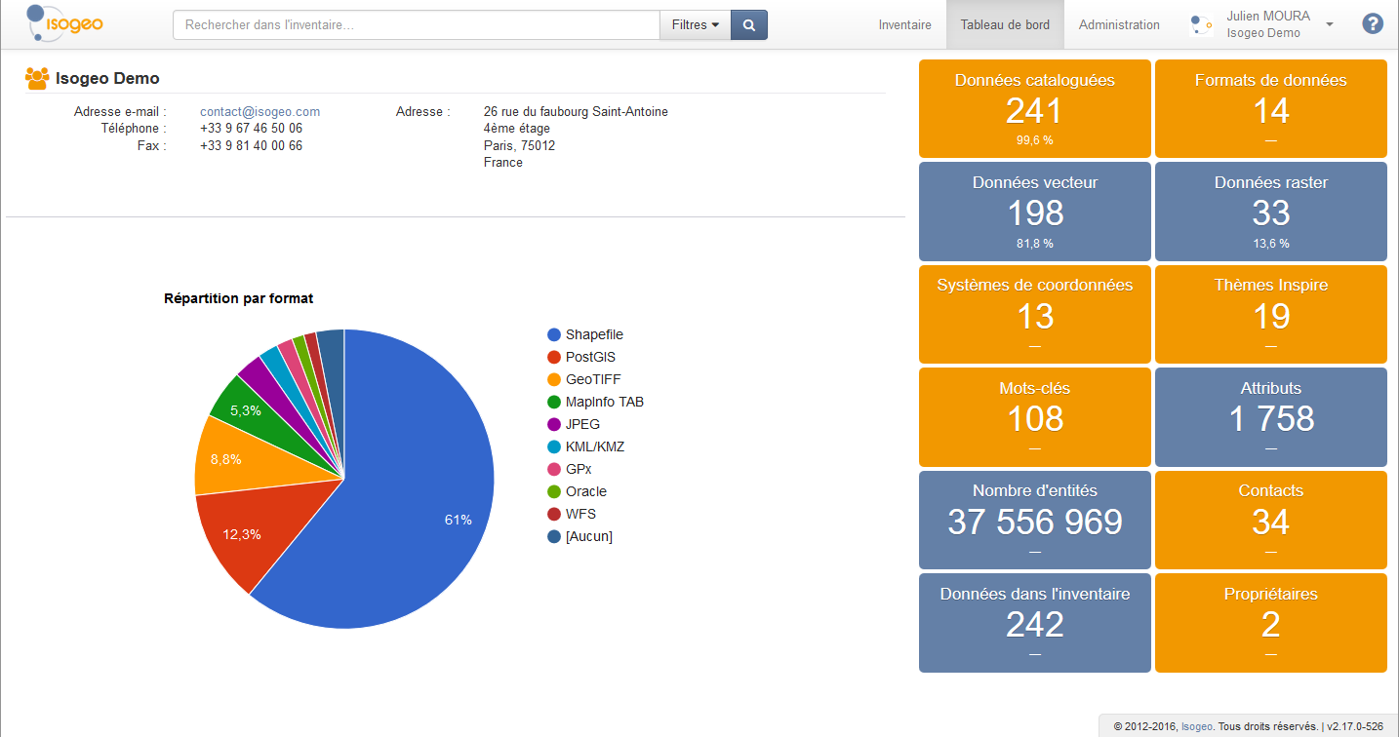This screenshot has width=1399, height=737.
Task: Click the user avatar icon
Action: coord(1201,25)
